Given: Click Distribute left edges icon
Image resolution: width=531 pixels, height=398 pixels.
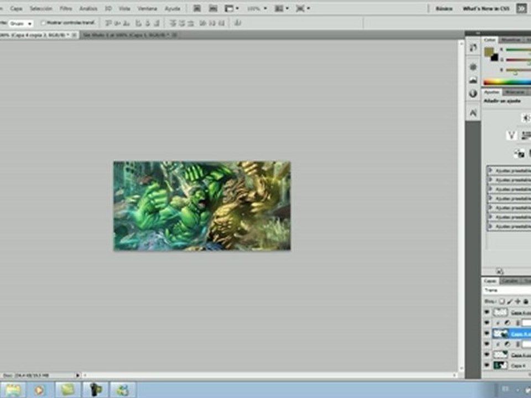Looking at the screenshot, I should click(203, 23).
